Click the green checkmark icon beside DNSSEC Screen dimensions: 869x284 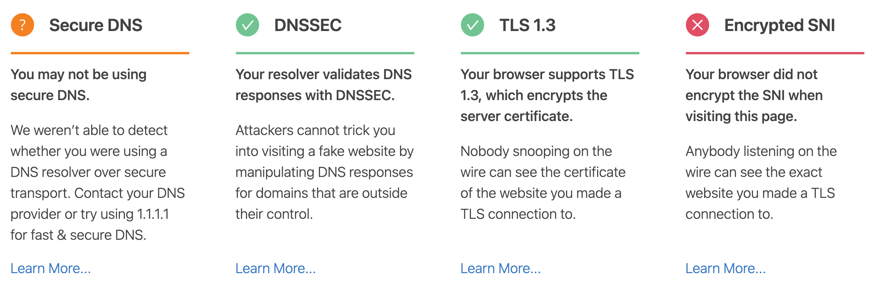coord(248,25)
